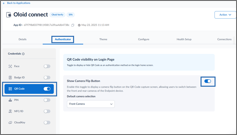Click the App ID value d7f798d0379811f0817a39aa4db4738c
The height and width of the screenshot is (135, 237).
point(47,25)
